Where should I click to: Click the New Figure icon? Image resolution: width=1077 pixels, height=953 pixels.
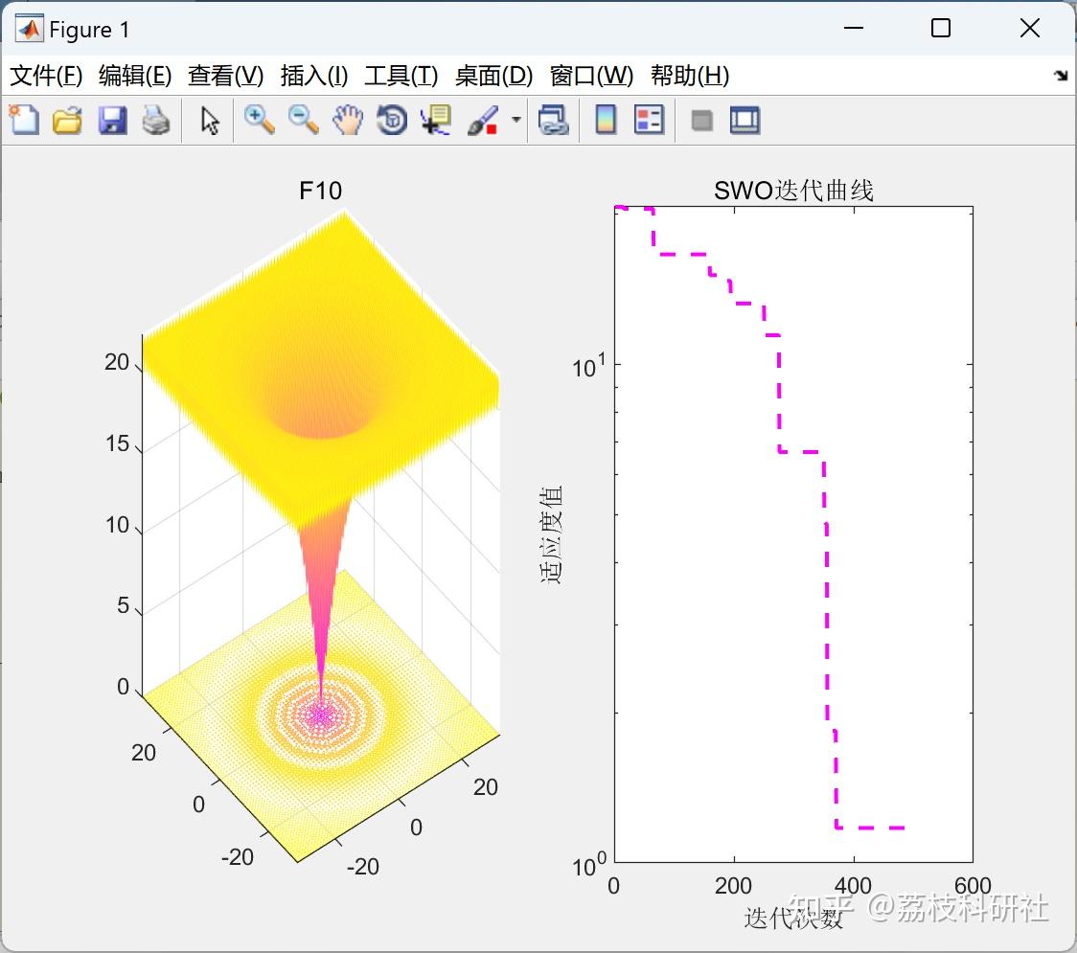(x=24, y=120)
